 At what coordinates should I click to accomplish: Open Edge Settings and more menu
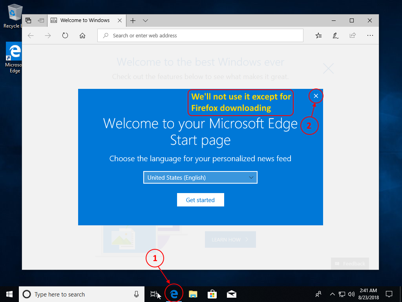pos(370,35)
